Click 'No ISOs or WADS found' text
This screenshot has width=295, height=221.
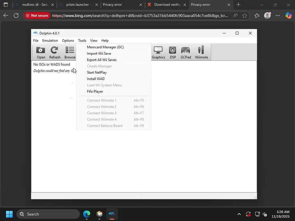point(52,64)
